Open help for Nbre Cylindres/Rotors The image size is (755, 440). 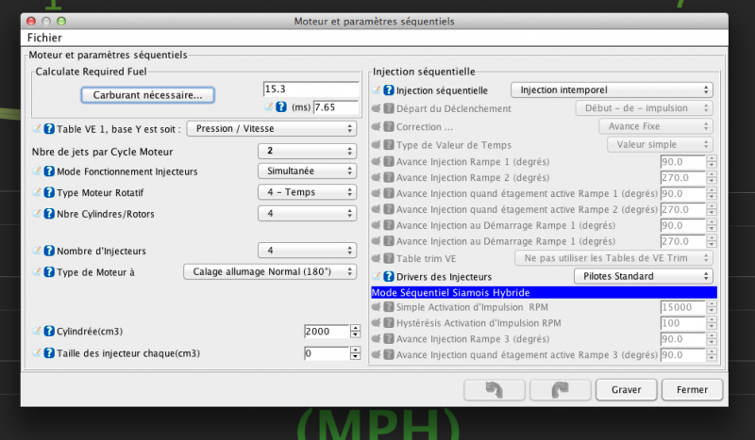[49, 214]
